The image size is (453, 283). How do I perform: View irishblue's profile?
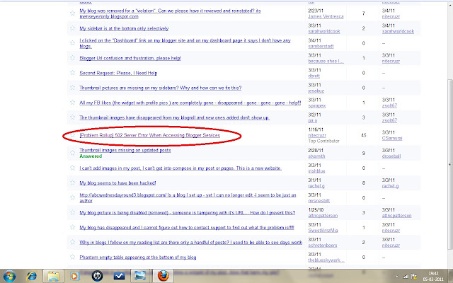pyautogui.click(x=316, y=171)
